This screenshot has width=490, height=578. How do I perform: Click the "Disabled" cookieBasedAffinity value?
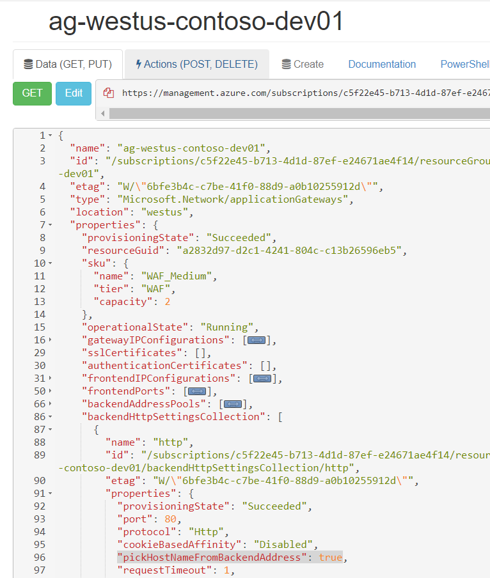[283, 545]
